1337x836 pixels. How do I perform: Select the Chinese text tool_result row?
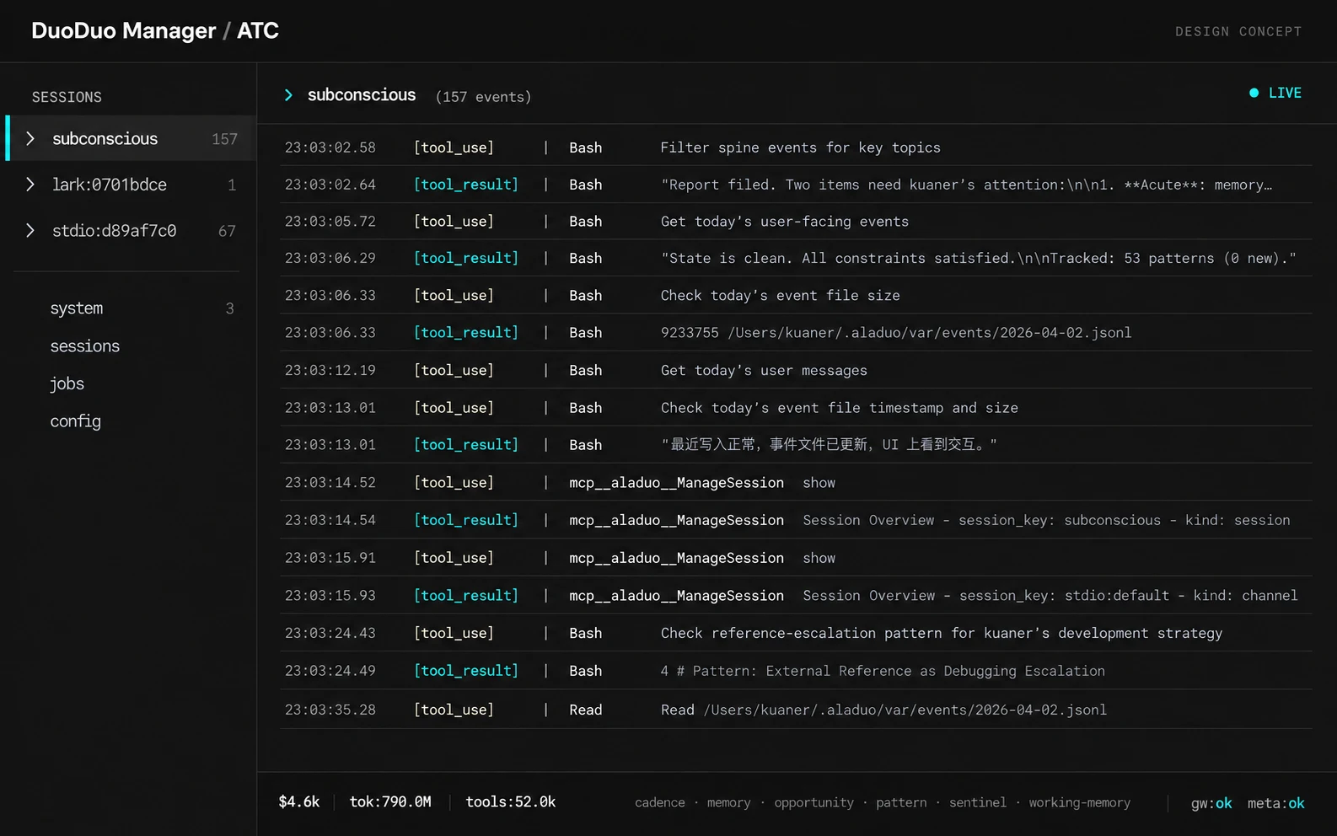(796, 445)
